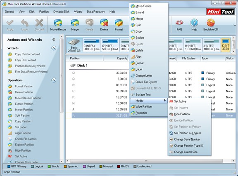Open the Wizard menu

pyautogui.click(x=78, y=12)
